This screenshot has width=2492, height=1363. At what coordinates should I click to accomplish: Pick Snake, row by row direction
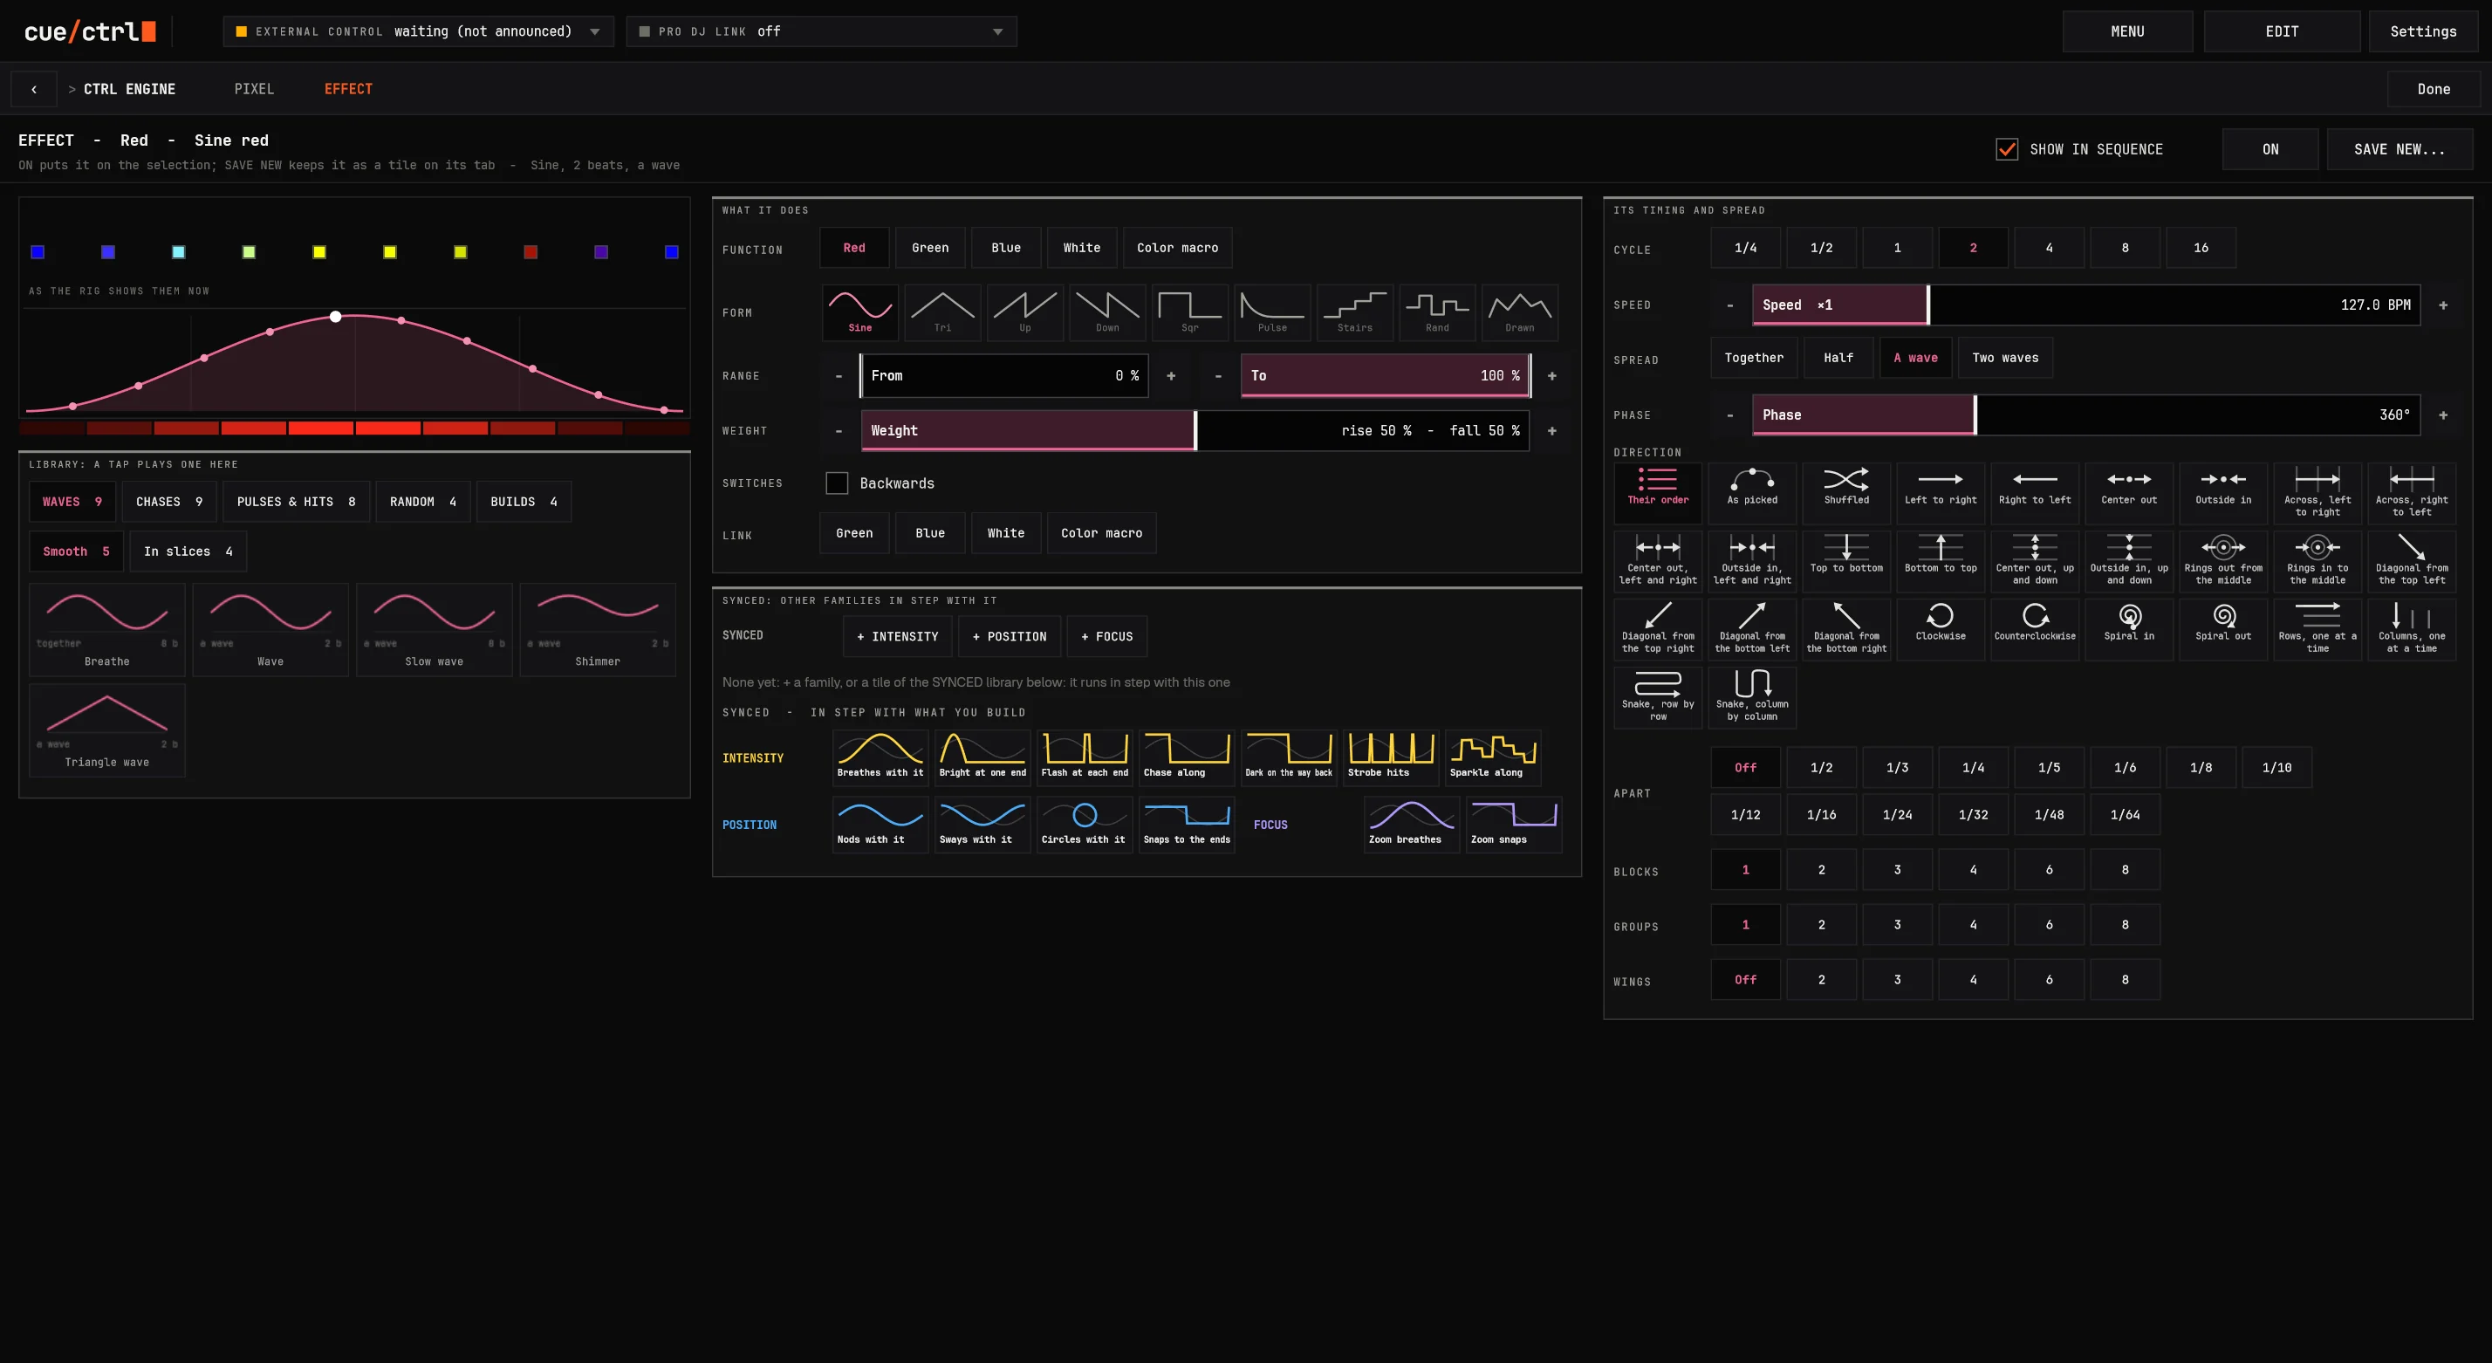click(x=1657, y=696)
